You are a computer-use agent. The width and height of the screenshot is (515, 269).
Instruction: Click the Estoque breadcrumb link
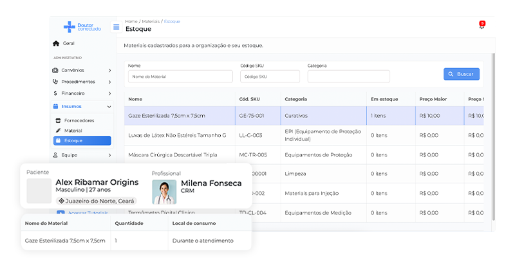click(172, 21)
